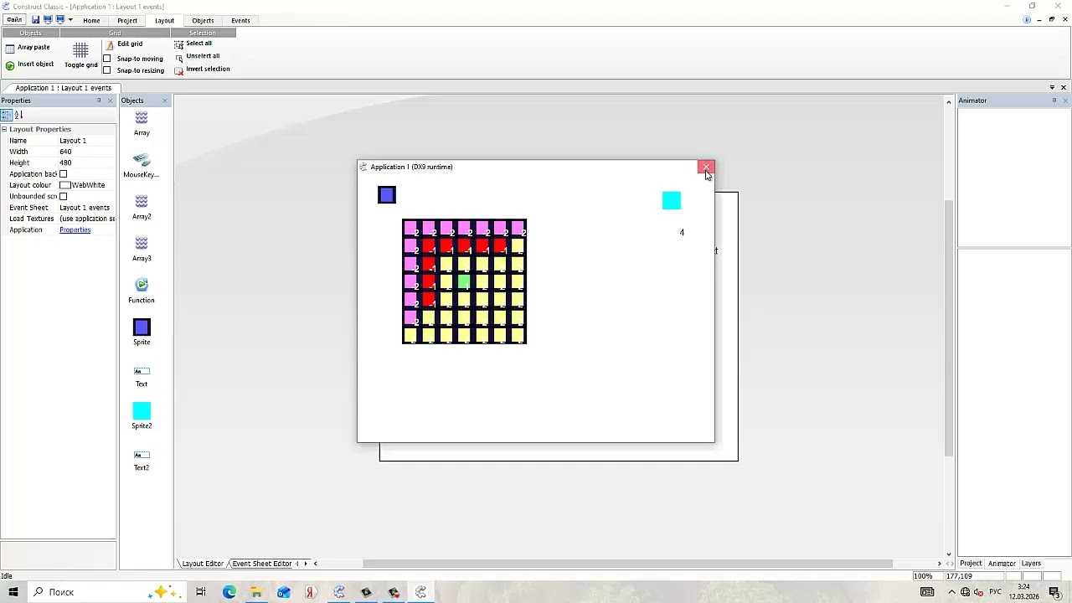Select the cyan Sprite2 object thumbnail

pos(142,411)
